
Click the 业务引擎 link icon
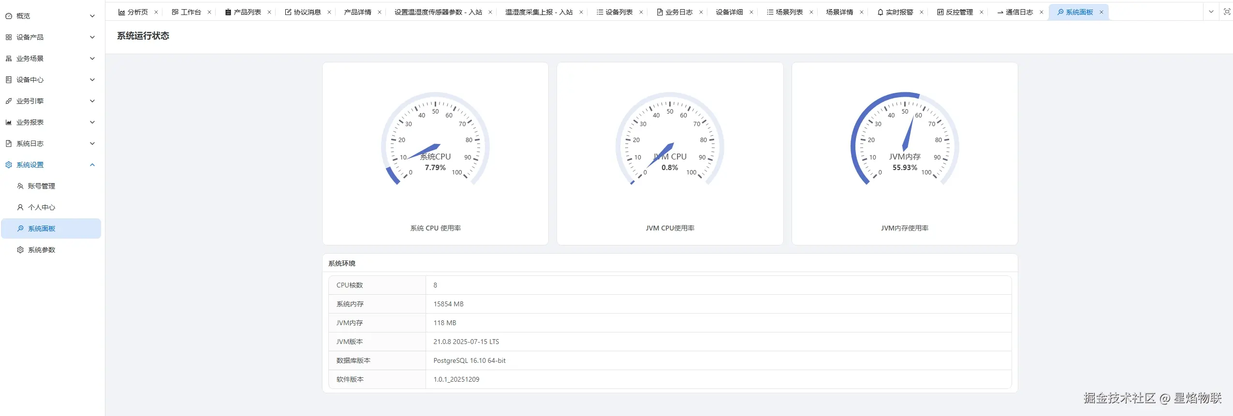(x=9, y=101)
